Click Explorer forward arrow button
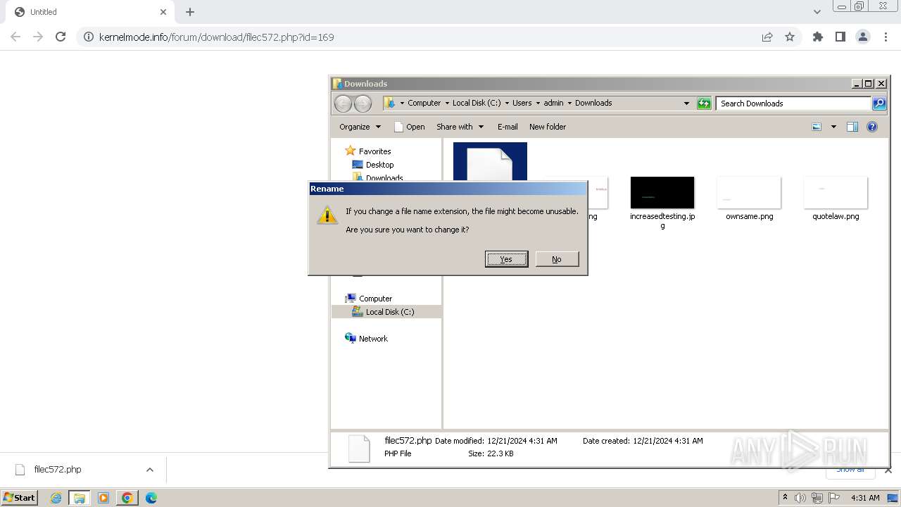Image resolution: width=901 pixels, height=507 pixels. (363, 104)
